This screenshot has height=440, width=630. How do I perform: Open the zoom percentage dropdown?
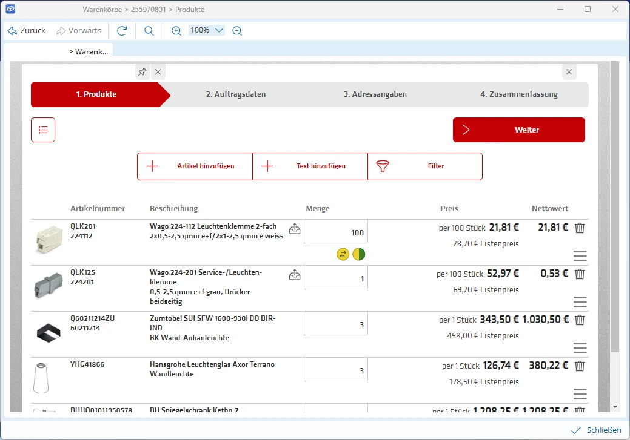206,30
